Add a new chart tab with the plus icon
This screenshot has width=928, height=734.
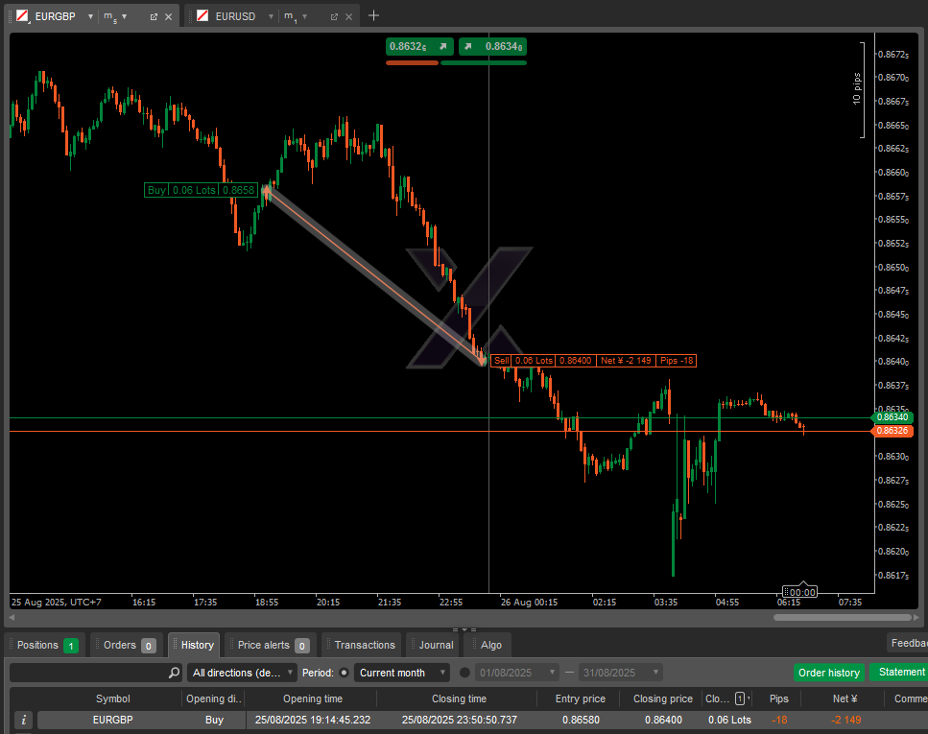point(374,15)
